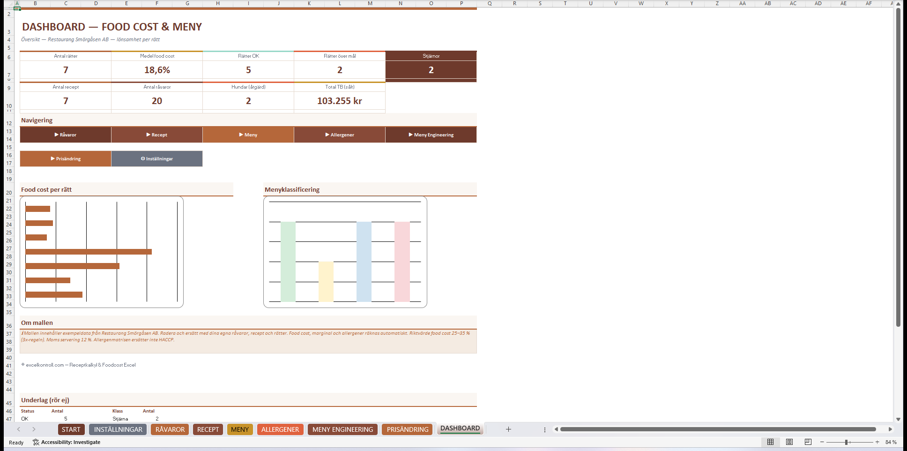The height and width of the screenshot is (451, 907).
Task: Click the vertical scrollbar thumb
Action: click(898, 167)
